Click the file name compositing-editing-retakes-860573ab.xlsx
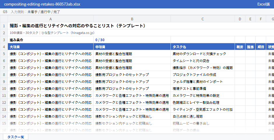This screenshot has height=140, width=274. click(42, 4)
